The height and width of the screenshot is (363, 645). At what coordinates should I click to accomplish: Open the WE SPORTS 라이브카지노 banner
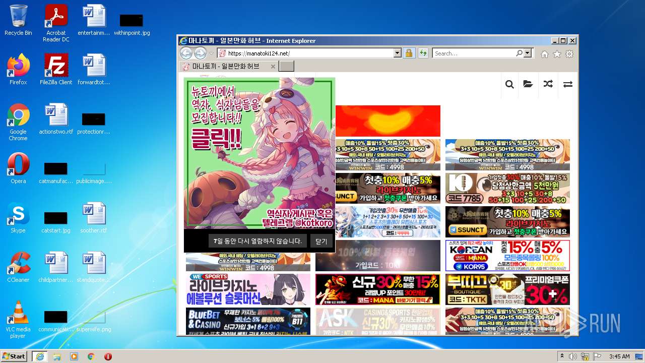248,289
